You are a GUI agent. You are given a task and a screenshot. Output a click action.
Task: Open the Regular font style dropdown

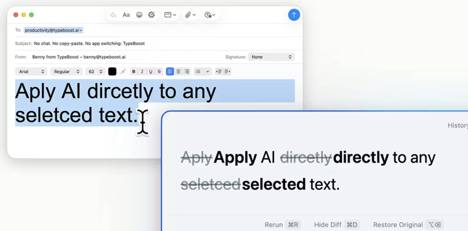click(x=66, y=71)
